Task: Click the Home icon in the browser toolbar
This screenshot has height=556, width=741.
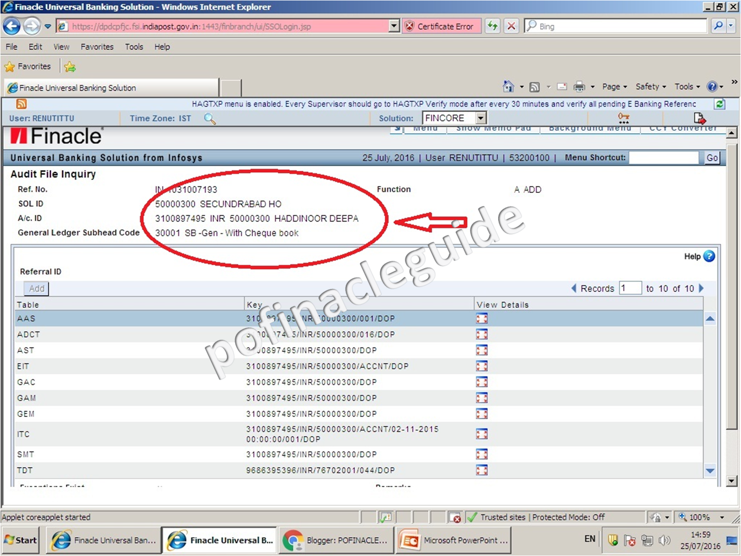Action: (509, 86)
